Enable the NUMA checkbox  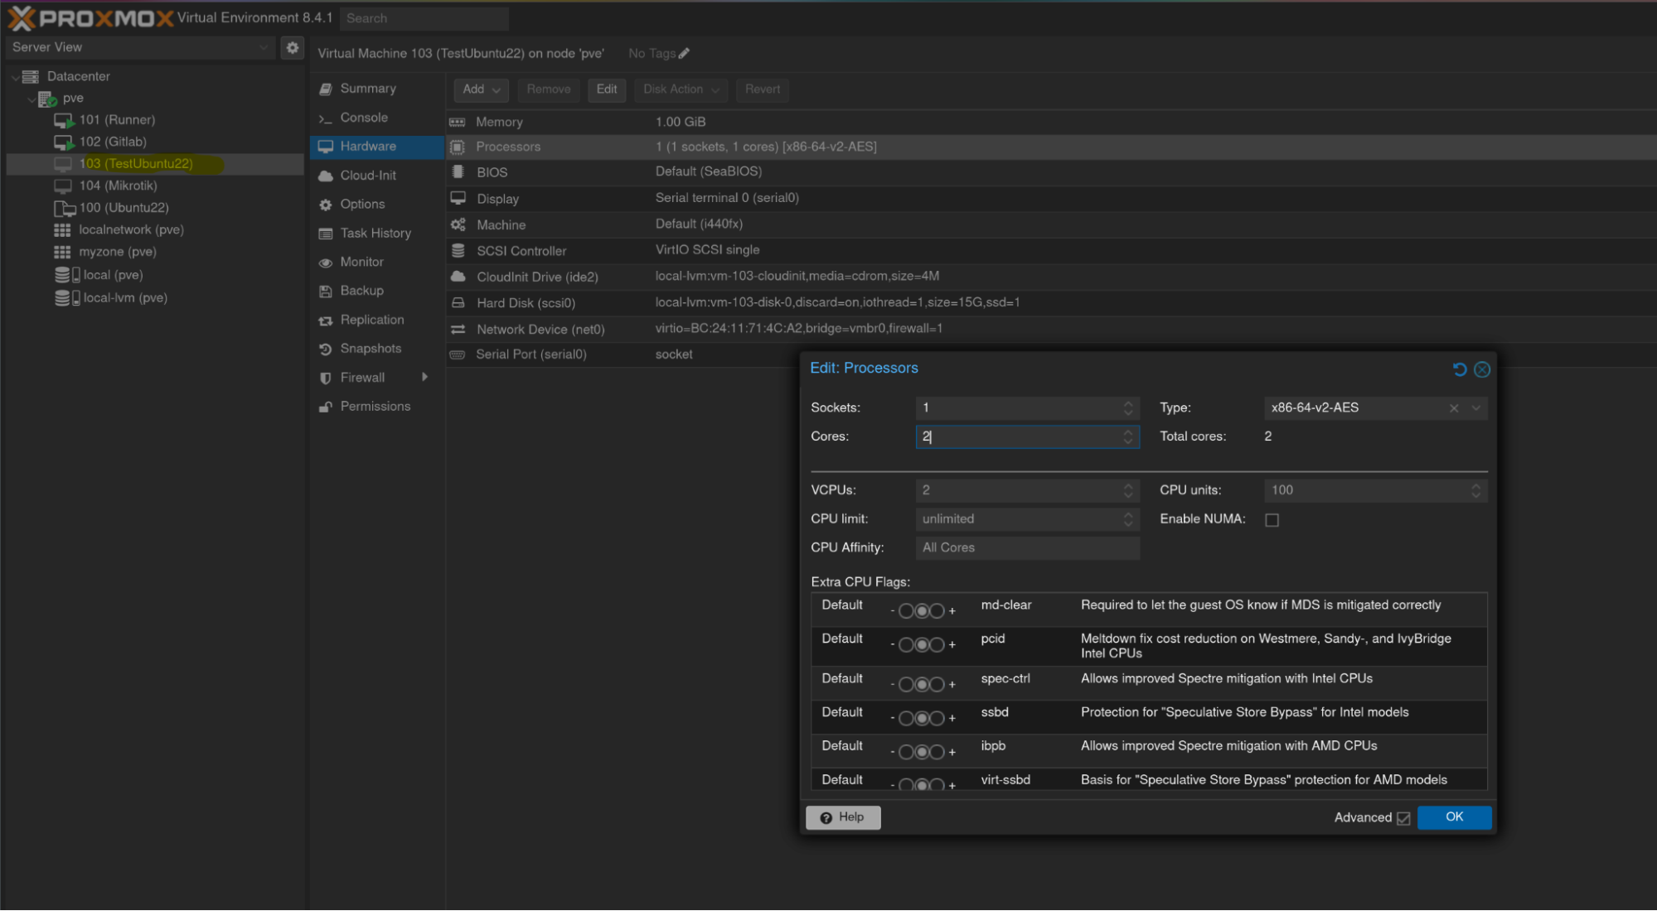(1272, 520)
